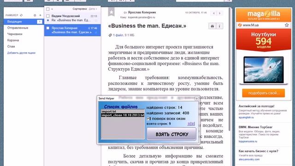
Task: Click the Добавить другие ящики link
Action: pyautogui.click(x=21, y=53)
